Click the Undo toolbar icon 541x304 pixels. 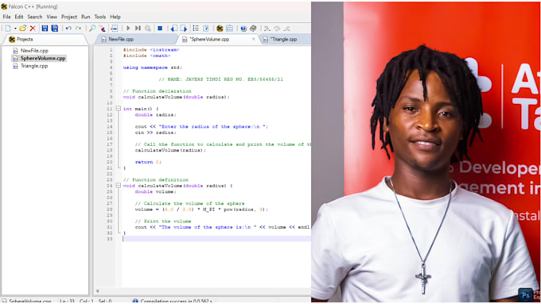(68, 29)
